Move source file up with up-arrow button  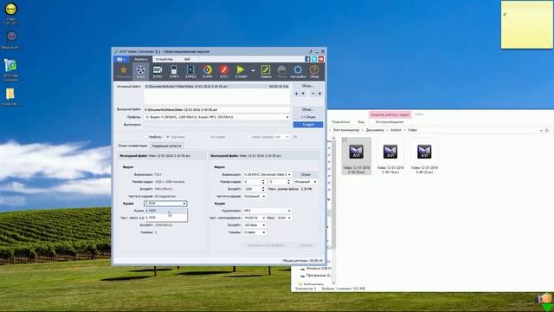point(296,94)
